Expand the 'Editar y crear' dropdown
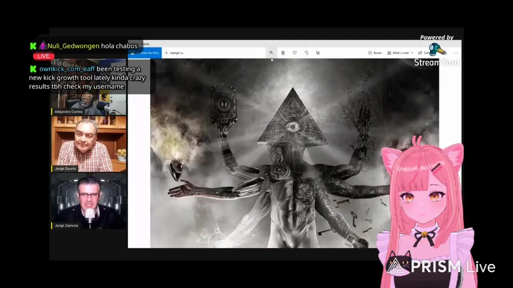This screenshot has height=288, width=513. 400,53
